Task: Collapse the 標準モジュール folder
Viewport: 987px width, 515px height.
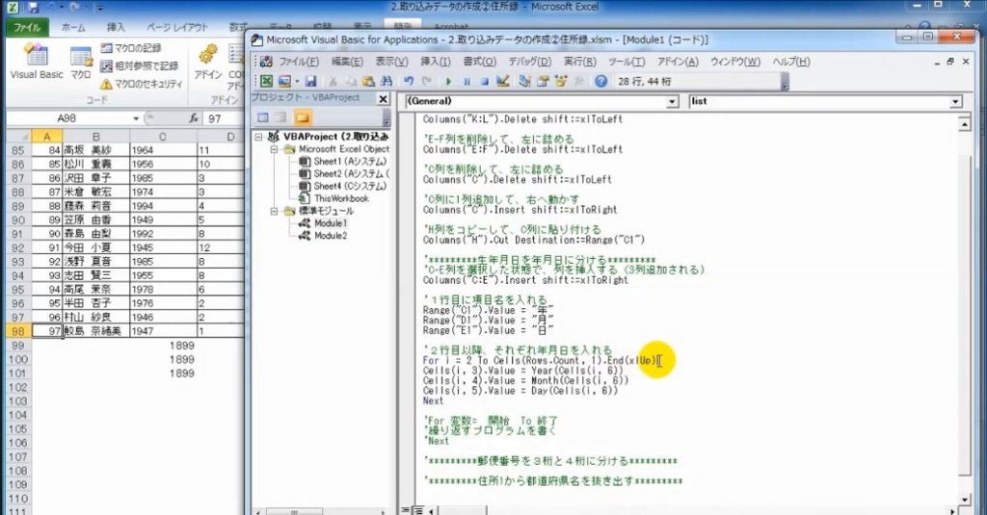Action: pyautogui.click(x=274, y=211)
